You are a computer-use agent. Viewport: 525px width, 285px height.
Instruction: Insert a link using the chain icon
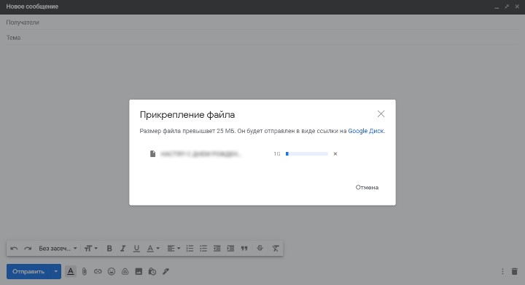tap(98, 271)
